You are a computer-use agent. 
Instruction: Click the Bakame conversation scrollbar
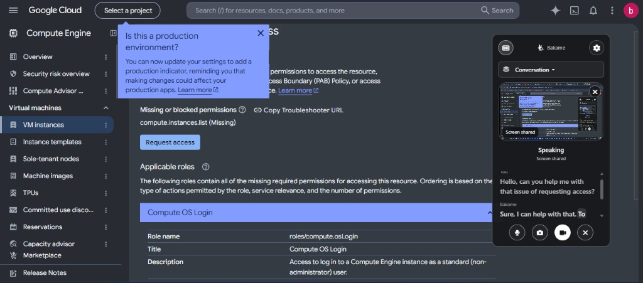(x=602, y=190)
